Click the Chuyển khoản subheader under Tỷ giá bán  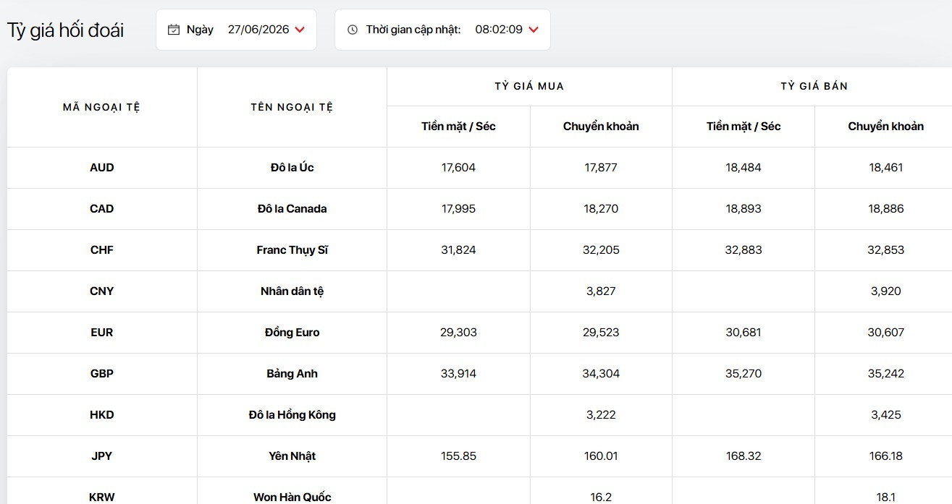click(x=886, y=127)
